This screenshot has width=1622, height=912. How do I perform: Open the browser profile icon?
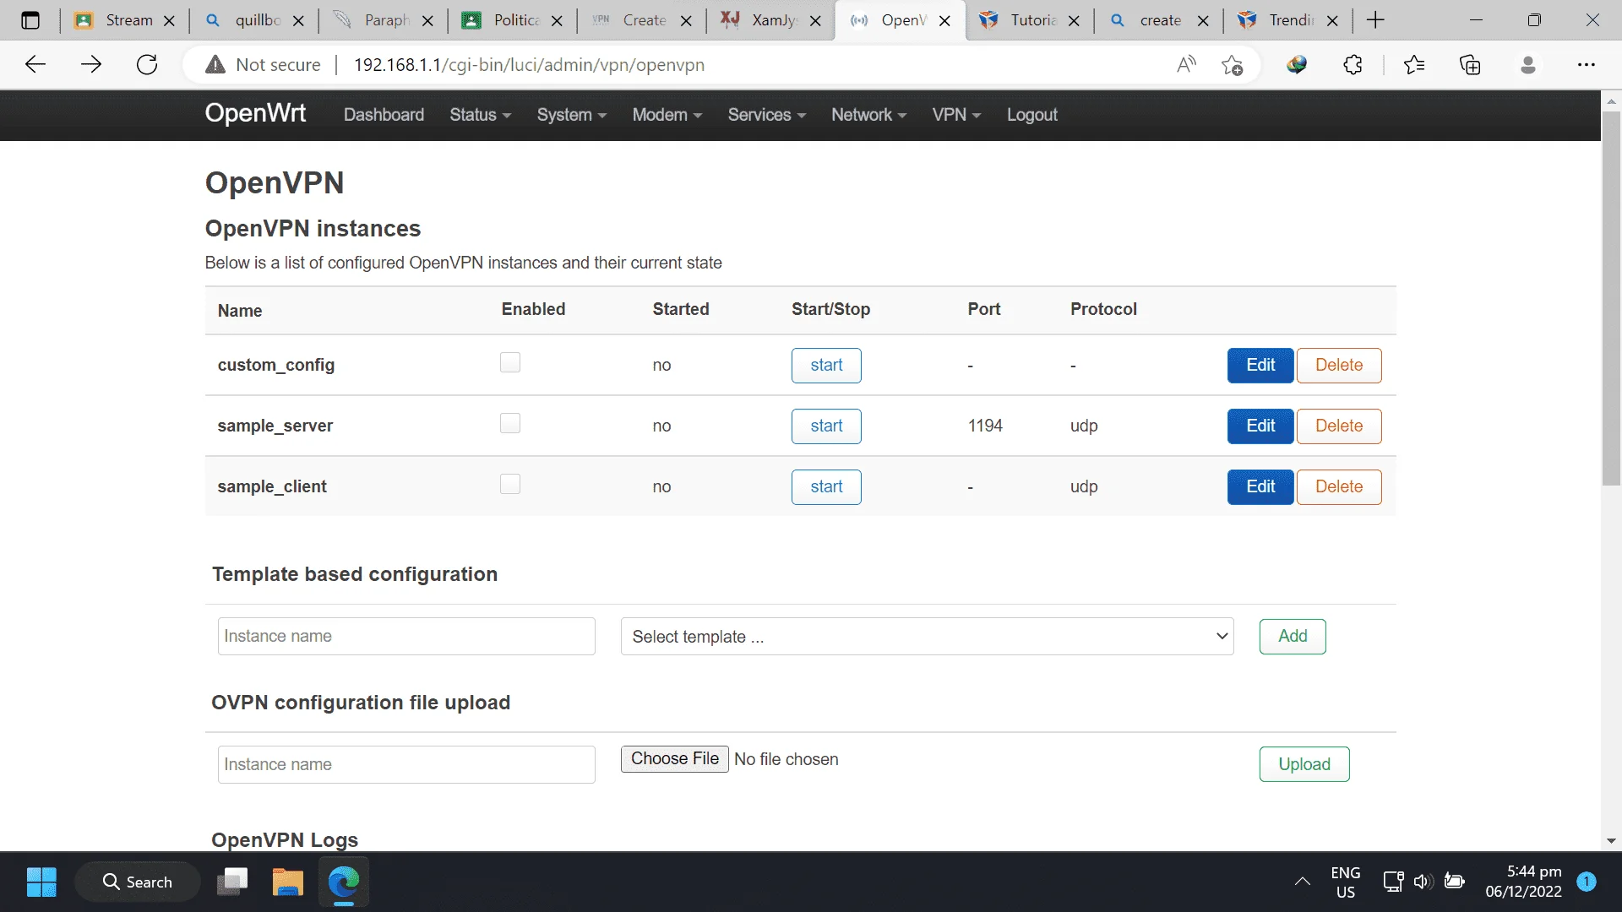click(x=1527, y=64)
